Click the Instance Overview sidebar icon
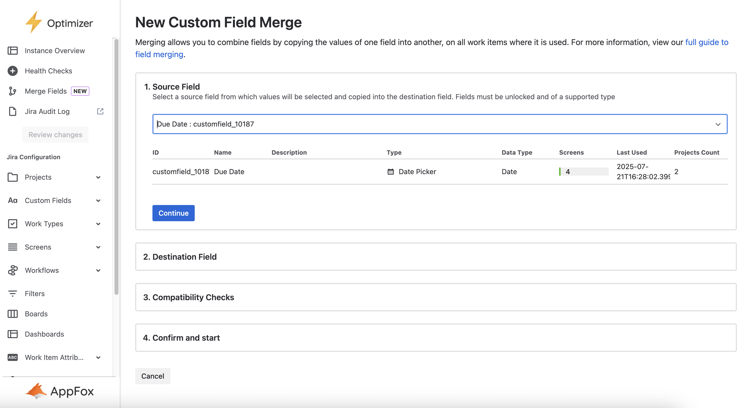Screen dimensions: 749x408 (12, 51)
